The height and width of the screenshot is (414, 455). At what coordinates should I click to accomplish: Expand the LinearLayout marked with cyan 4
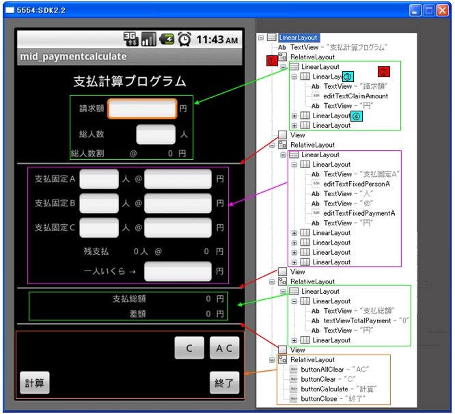point(294,116)
